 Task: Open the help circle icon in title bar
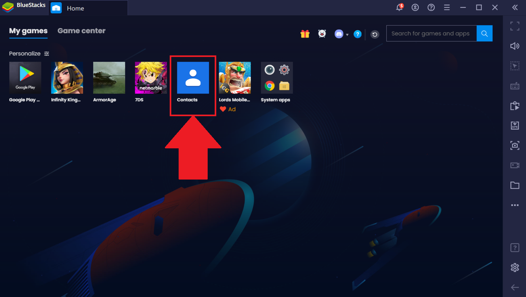431,7
